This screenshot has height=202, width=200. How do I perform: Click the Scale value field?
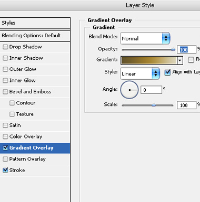pyautogui.click(x=186, y=105)
